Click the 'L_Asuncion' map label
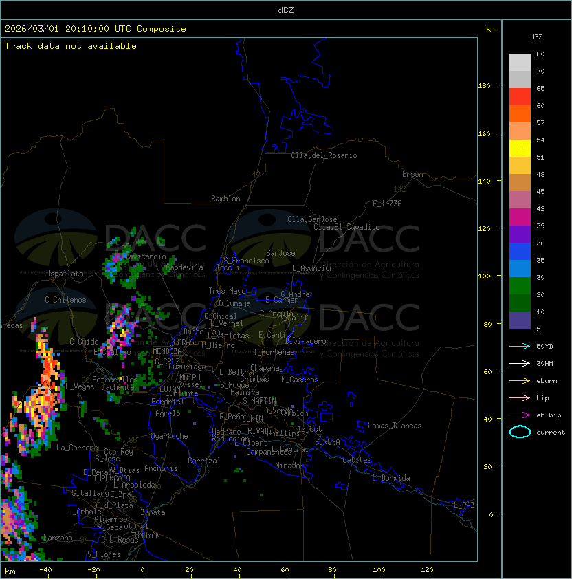Screen dimensions: 572x579 pos(313,268)
